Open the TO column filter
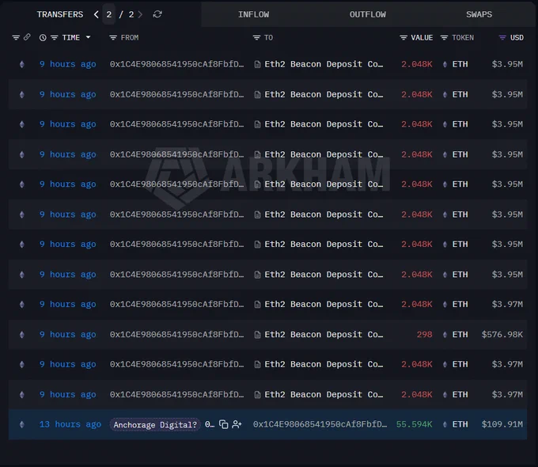The width and height of the screenshot is (538, 467). [256, 37]
